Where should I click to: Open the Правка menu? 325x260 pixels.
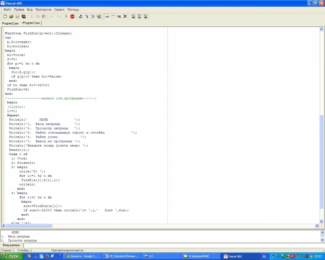[19, 10]
